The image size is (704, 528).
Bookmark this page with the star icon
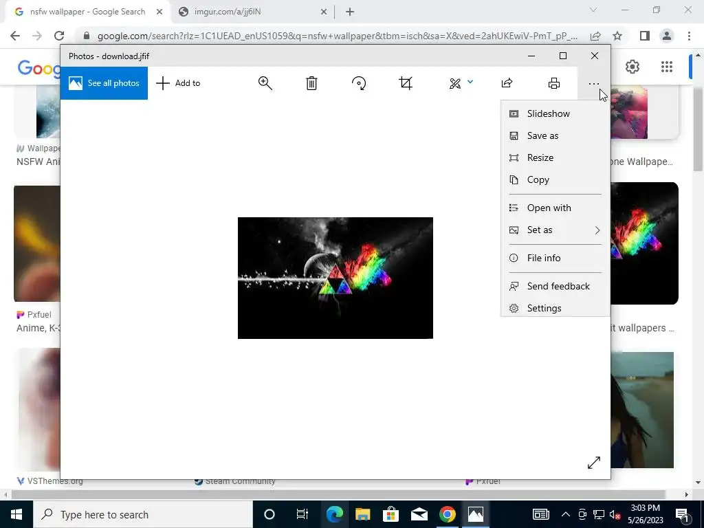(x=617, y=36)
